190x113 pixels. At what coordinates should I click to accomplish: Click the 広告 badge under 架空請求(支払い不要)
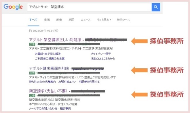(32, 96)
